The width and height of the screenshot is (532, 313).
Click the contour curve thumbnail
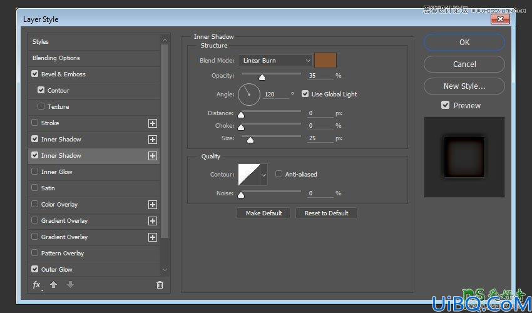[x=249, y=175]
